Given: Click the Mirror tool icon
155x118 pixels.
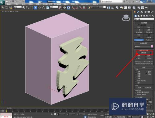Looking at the screenshot, I should tap(108, 8).
